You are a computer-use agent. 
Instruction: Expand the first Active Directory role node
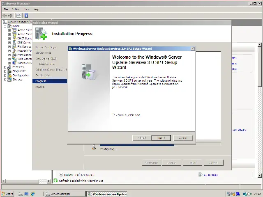coord(9,30)
